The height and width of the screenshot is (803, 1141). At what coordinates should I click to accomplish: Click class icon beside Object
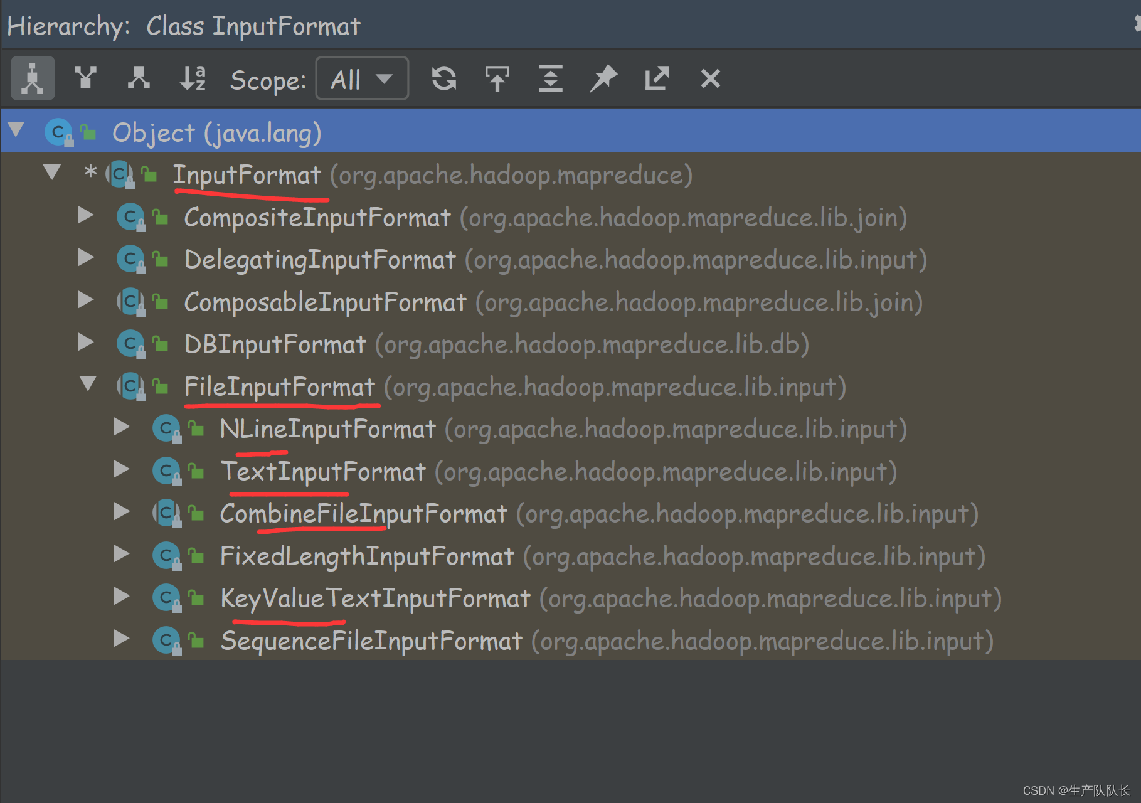[59, 132]
